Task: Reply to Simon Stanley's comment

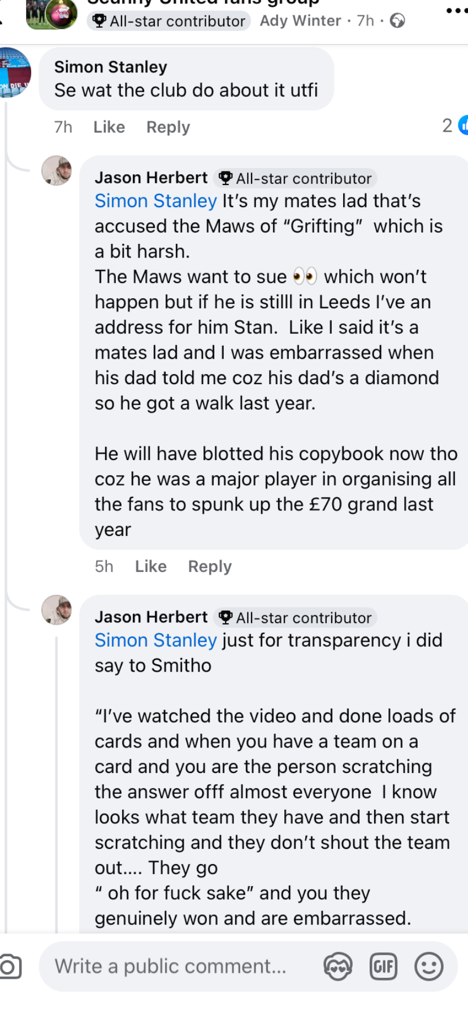Action: tap(168, 127)
